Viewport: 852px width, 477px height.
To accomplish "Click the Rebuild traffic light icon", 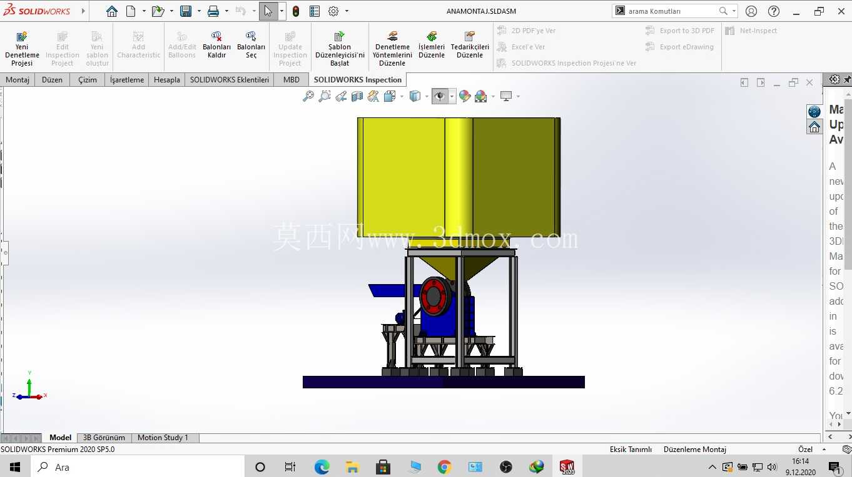I will [x=296, y=11].
